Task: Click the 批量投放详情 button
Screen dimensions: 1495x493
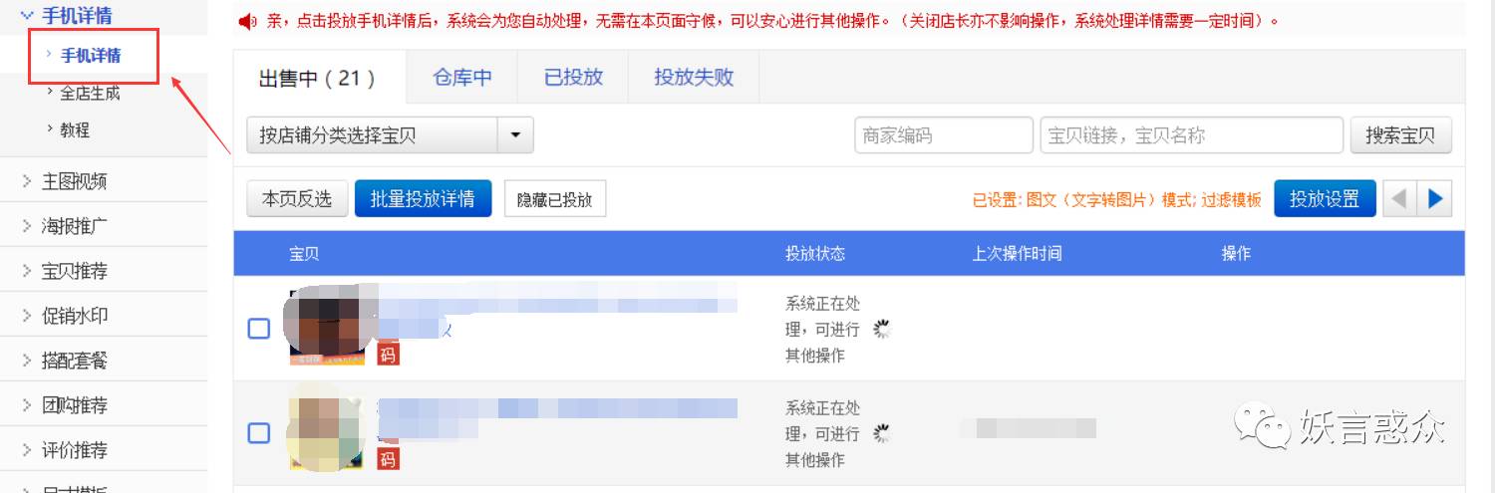Action: (x=423, y=199)
